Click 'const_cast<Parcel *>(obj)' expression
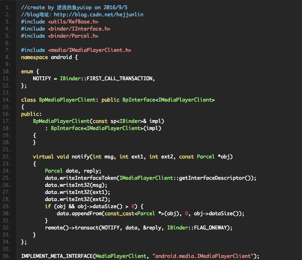Viewport: 302px width, 260px height. (x=142, y=213)
